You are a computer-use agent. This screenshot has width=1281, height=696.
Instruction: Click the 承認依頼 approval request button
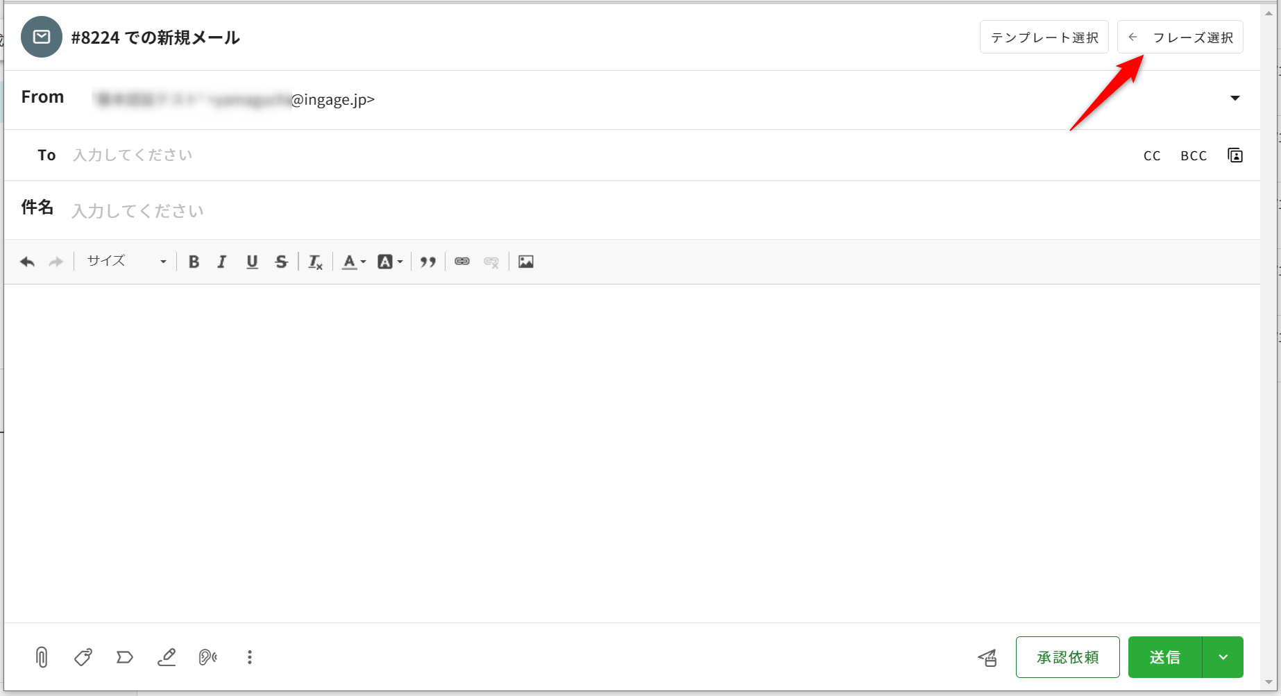click(x=1067, y=657)
